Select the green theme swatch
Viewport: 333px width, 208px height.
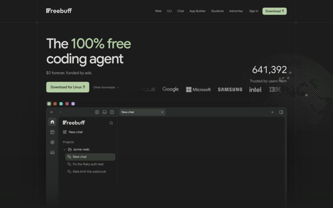tap(49, 104)
